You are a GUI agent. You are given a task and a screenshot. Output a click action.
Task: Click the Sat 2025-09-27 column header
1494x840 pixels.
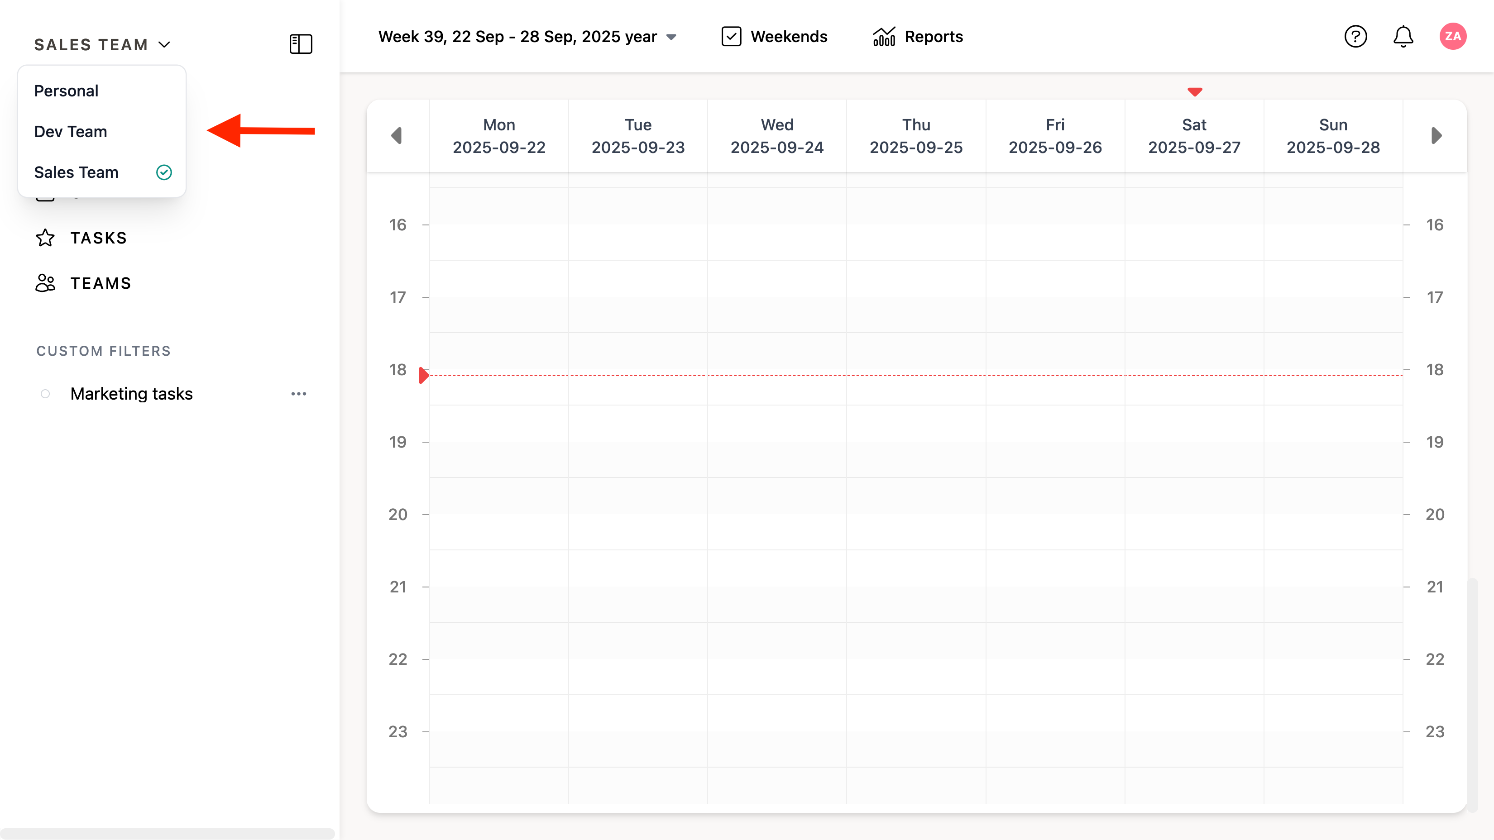point(1193,136)
